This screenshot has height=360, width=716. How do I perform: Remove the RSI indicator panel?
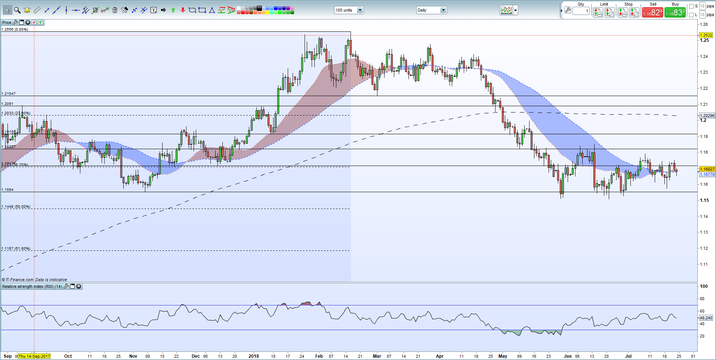[x=78, y=286]
